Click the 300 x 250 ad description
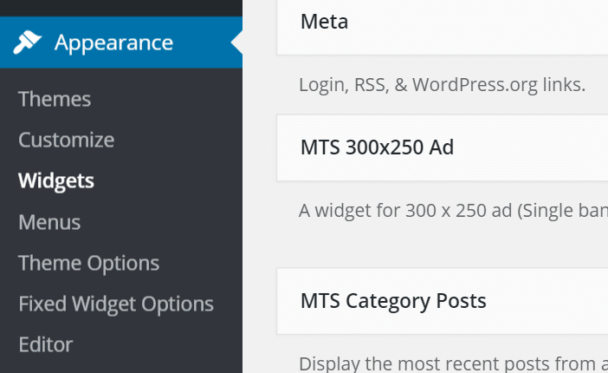The image size is (608, 373). [453, 211]
